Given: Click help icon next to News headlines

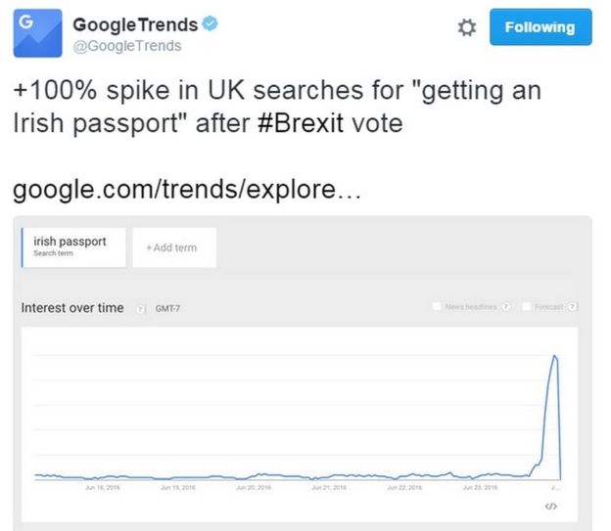Looking at the screenshot, I should pyautogui.click(x=506, y=307).
